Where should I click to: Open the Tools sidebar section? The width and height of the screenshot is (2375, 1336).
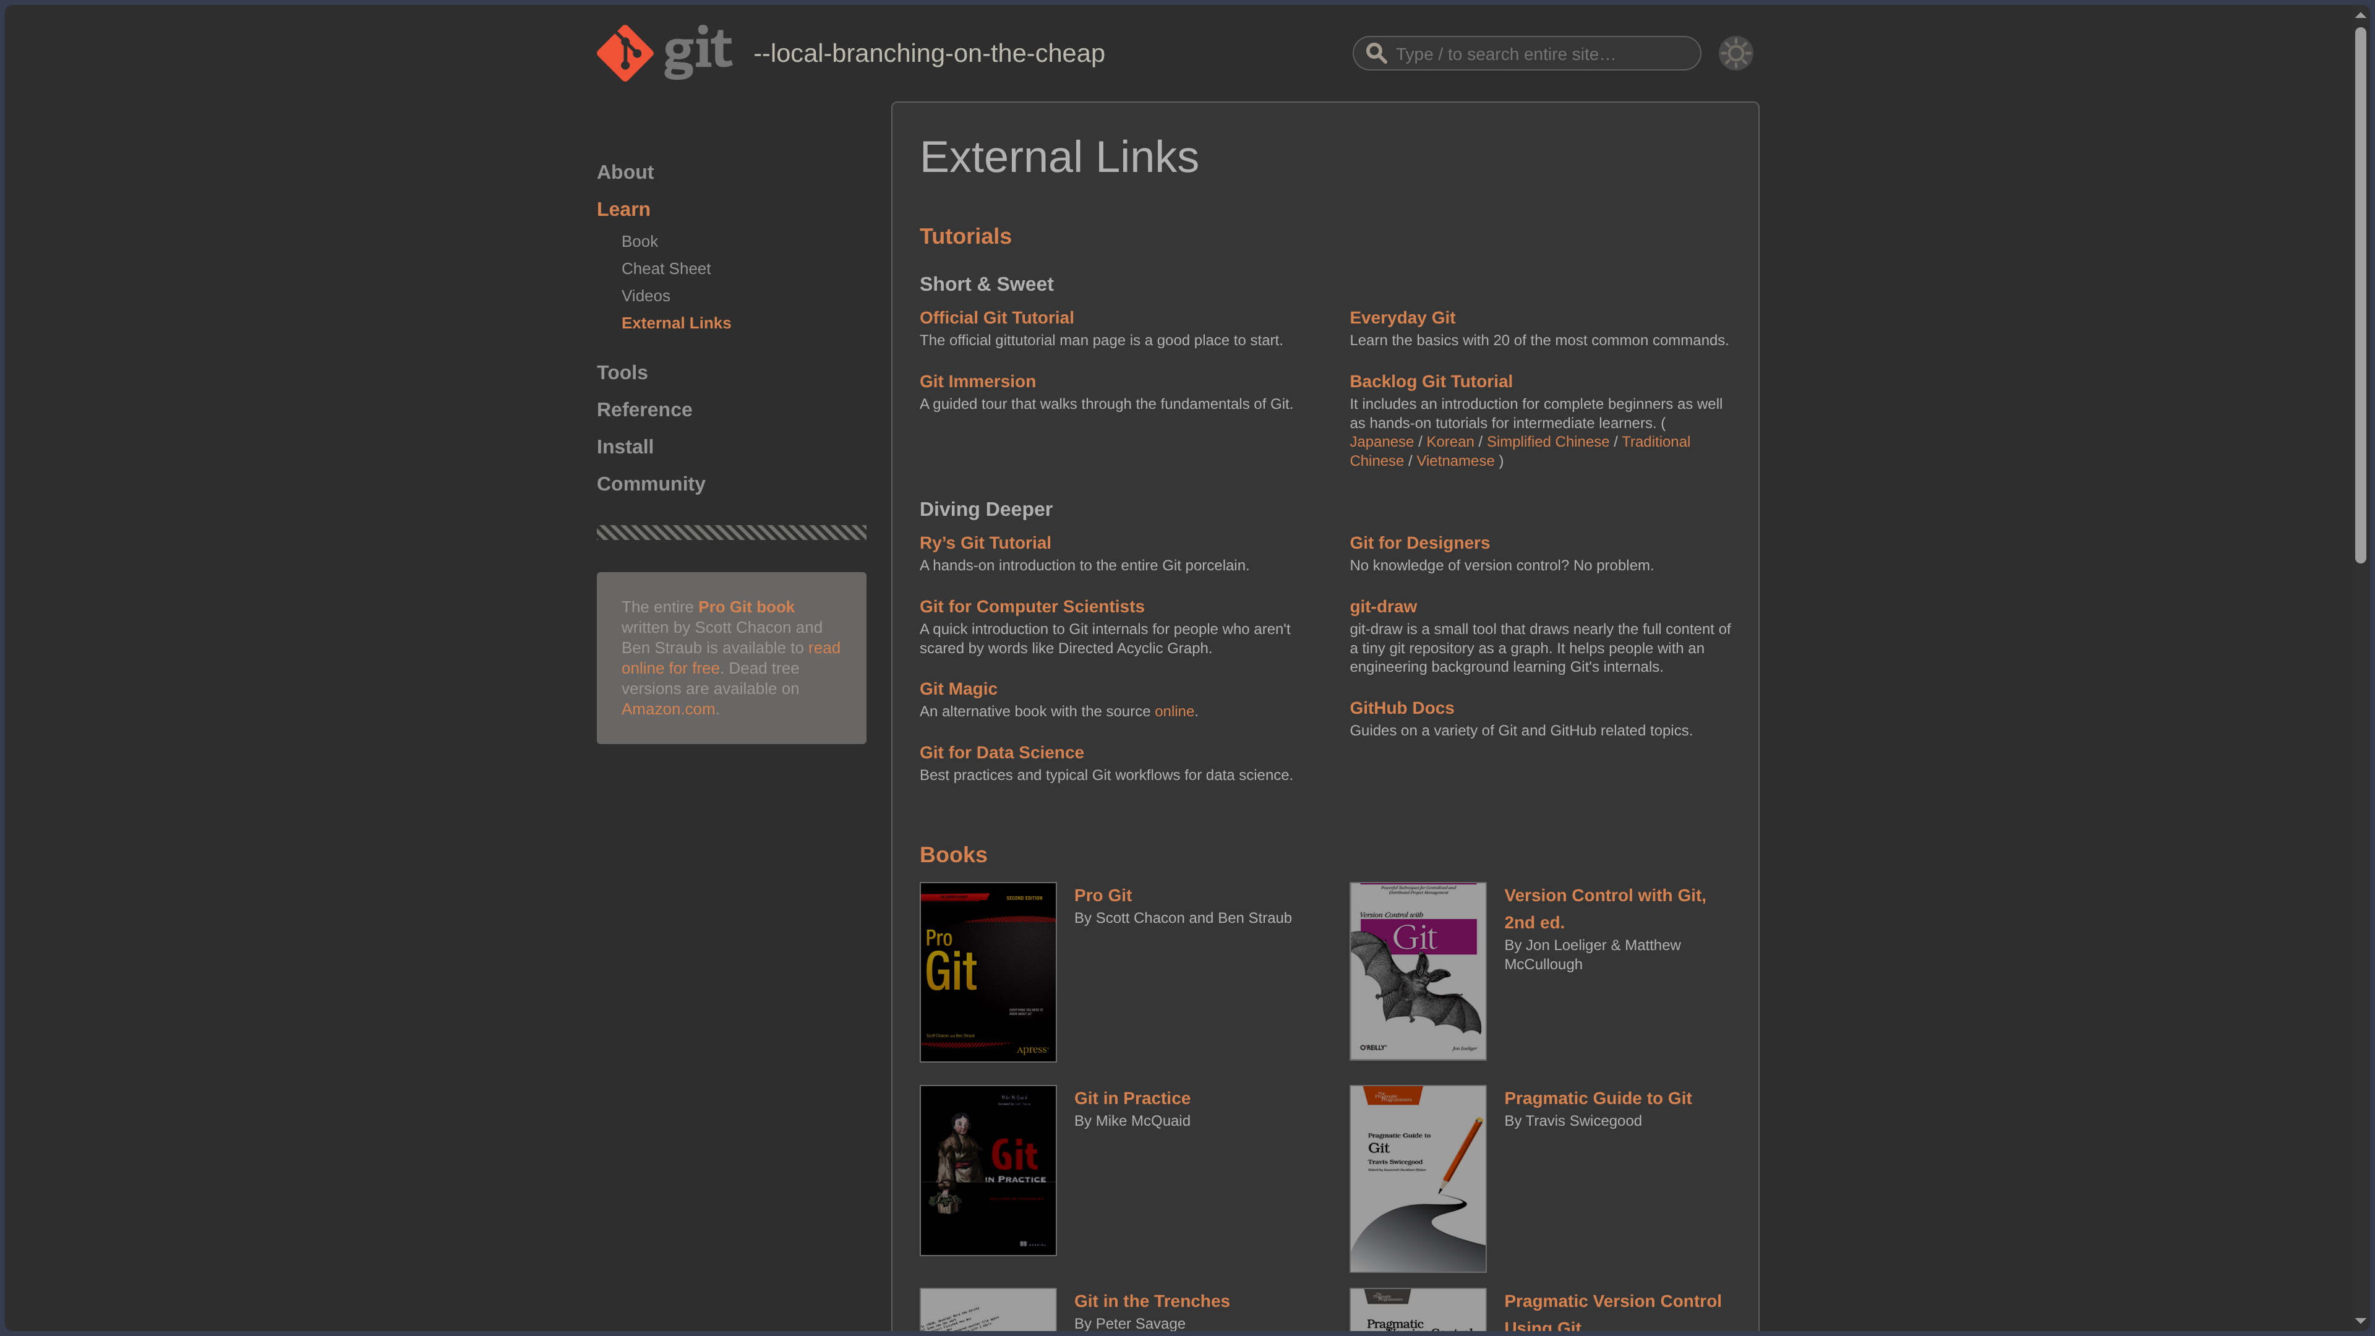click(x=622, y=372)
